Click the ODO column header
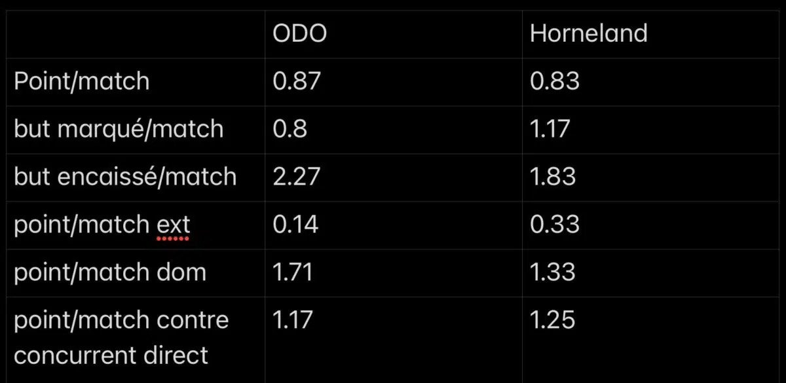Screen dimensions: 786x383 pyautogui.click(x=299, y=33)
